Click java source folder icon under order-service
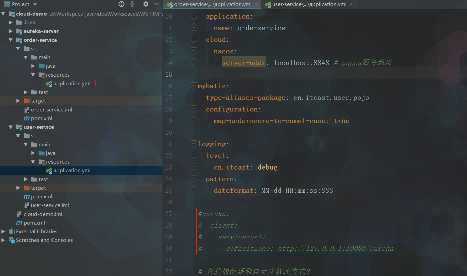The height and width of the screenshot is (276, 467). tap(42, 66)
